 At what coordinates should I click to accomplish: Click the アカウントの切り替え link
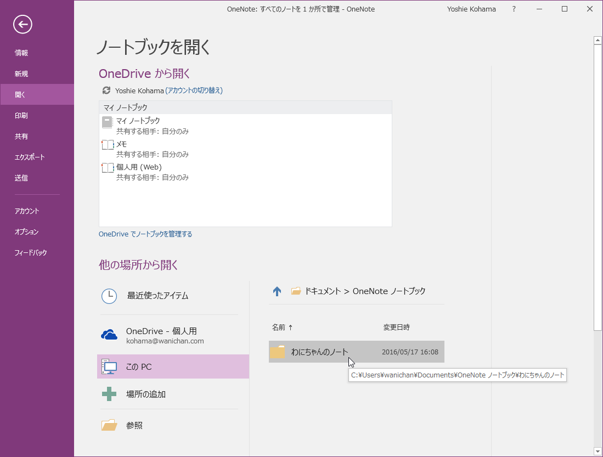194,91
